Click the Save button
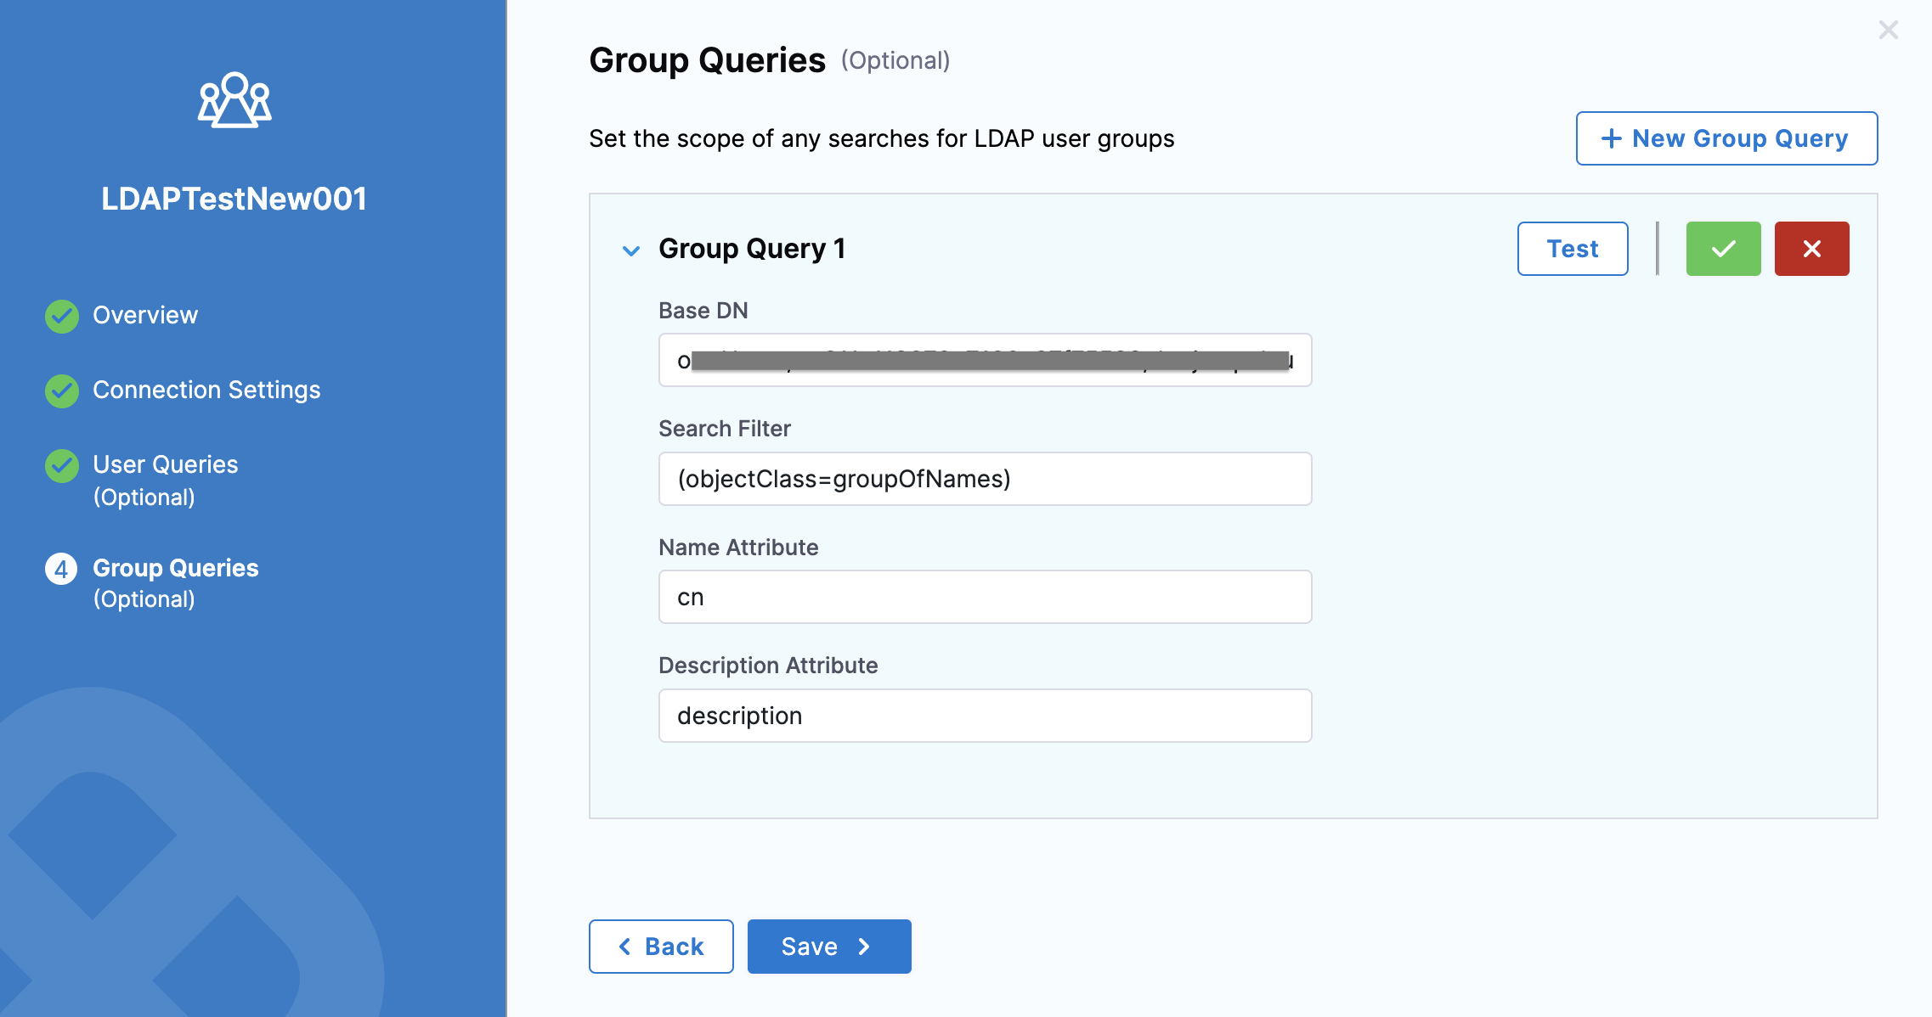 [x=828, y=947]
